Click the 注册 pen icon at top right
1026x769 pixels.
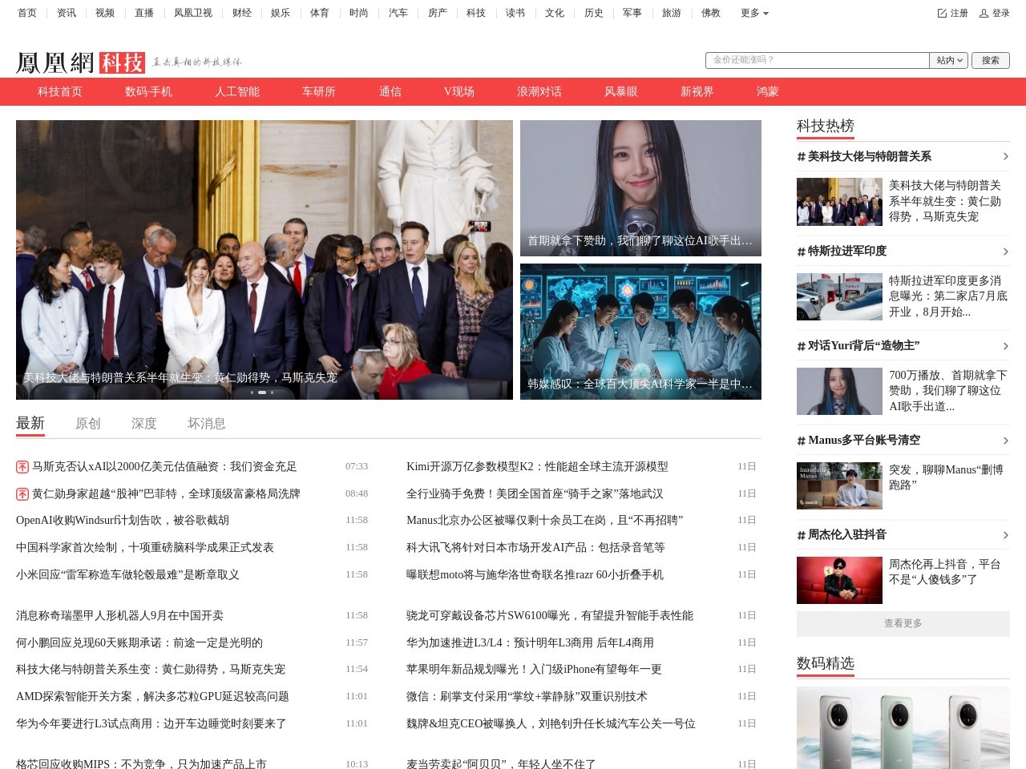coord(943,13)
